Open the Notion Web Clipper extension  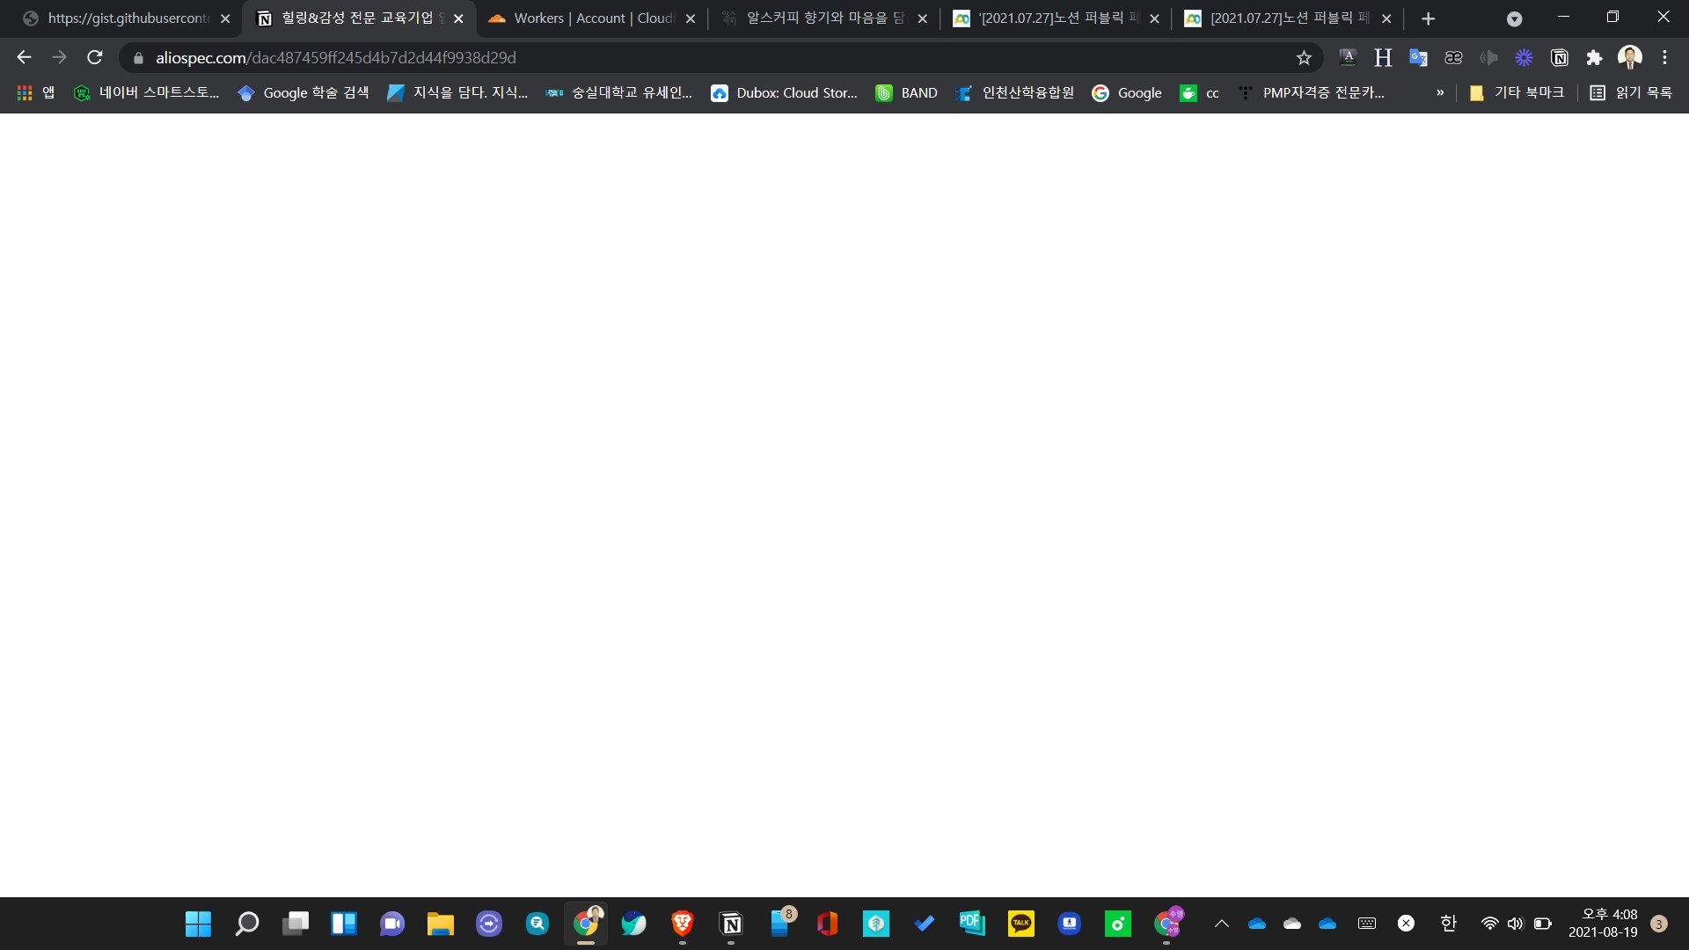(1559, 58)
